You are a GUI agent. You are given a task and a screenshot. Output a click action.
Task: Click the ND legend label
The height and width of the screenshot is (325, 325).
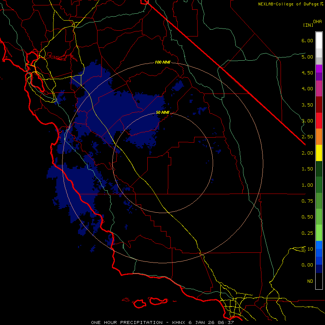point(310,281)
